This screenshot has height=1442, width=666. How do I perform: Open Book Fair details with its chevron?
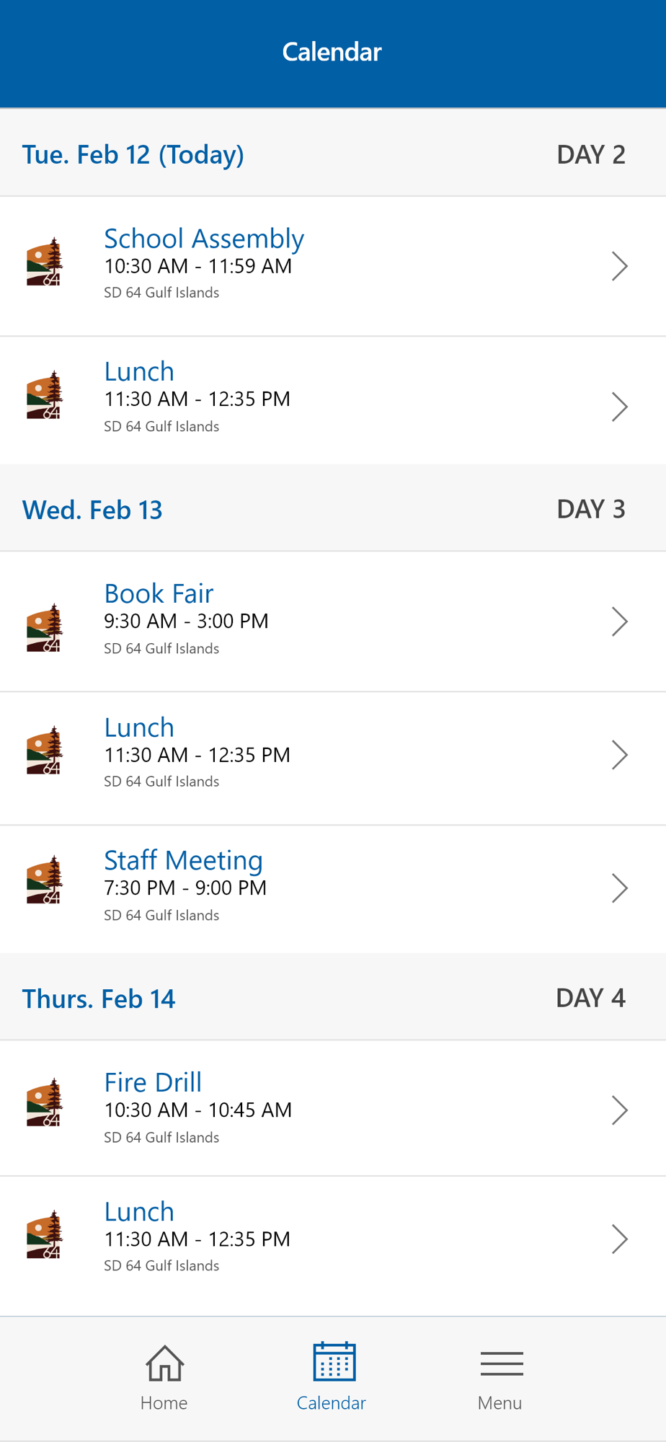coord(619,622)
